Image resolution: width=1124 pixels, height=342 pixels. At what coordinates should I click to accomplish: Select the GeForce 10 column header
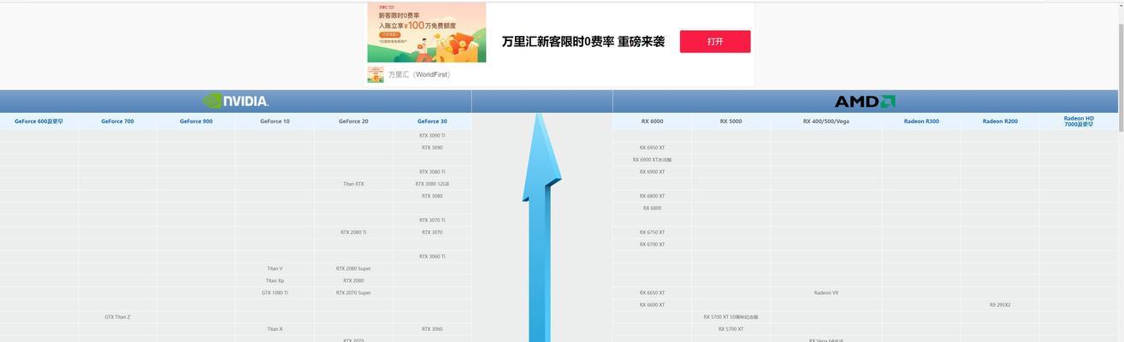coord(275,121)
